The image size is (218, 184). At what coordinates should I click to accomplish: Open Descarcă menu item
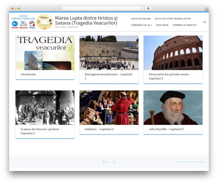tap(162, 25)
